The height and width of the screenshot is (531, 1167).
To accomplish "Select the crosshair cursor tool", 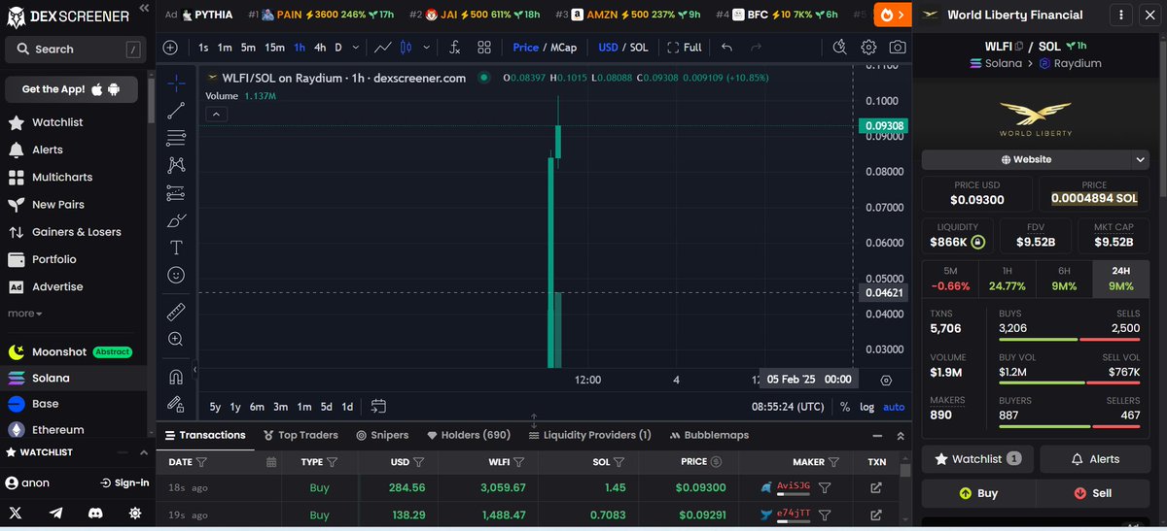I will (x=176, y=83).
